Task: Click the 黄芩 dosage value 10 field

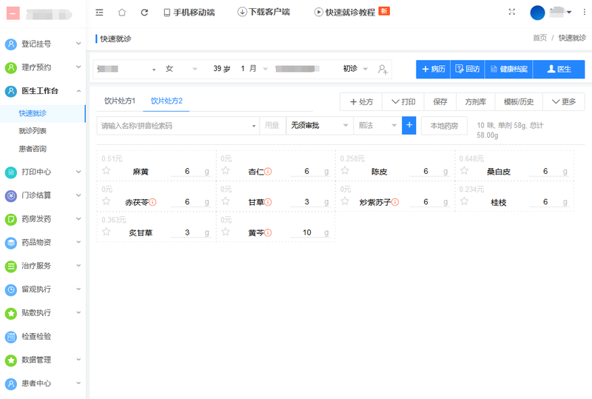Action: (x=306, y=232)
